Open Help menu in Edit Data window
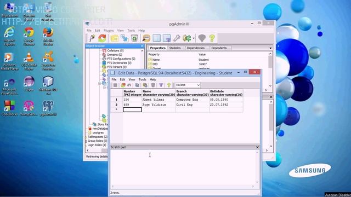This screenshot has width=351, height=197. pyautogui.click(x=152, y=79)
